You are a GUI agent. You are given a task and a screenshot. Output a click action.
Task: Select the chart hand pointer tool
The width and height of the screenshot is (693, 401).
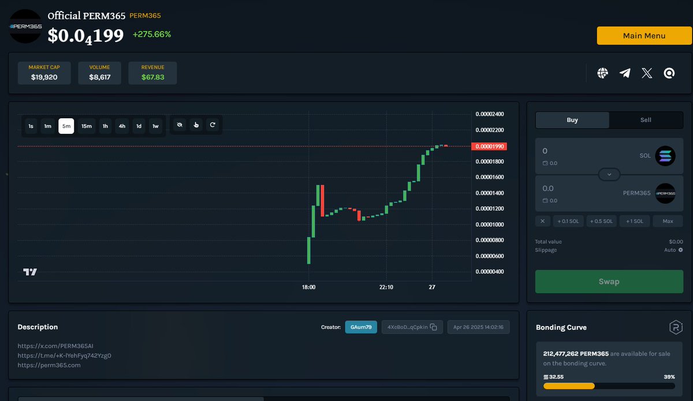[196, 125]
